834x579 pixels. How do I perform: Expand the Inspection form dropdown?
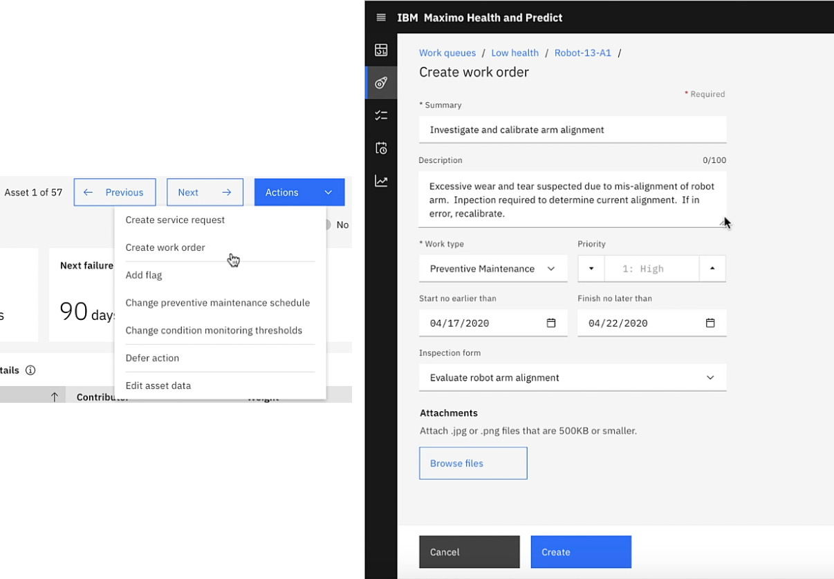[x=573, y=378]
